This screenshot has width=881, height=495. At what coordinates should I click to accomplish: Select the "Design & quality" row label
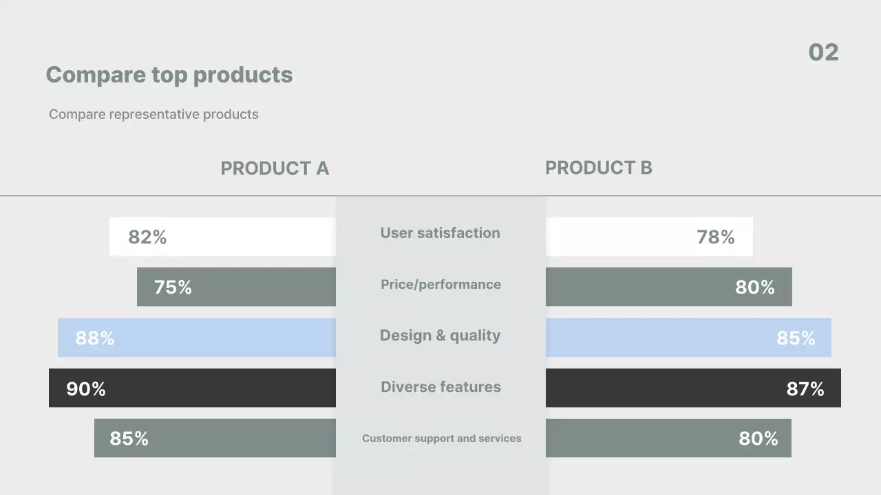(x=440, y=335)
